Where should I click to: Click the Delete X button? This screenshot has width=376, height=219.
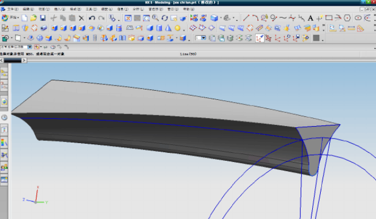click(x=81, y=18)
